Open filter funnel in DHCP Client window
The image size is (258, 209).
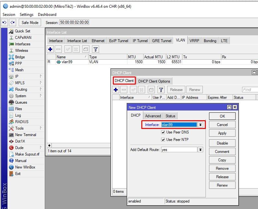click(161, 90)
